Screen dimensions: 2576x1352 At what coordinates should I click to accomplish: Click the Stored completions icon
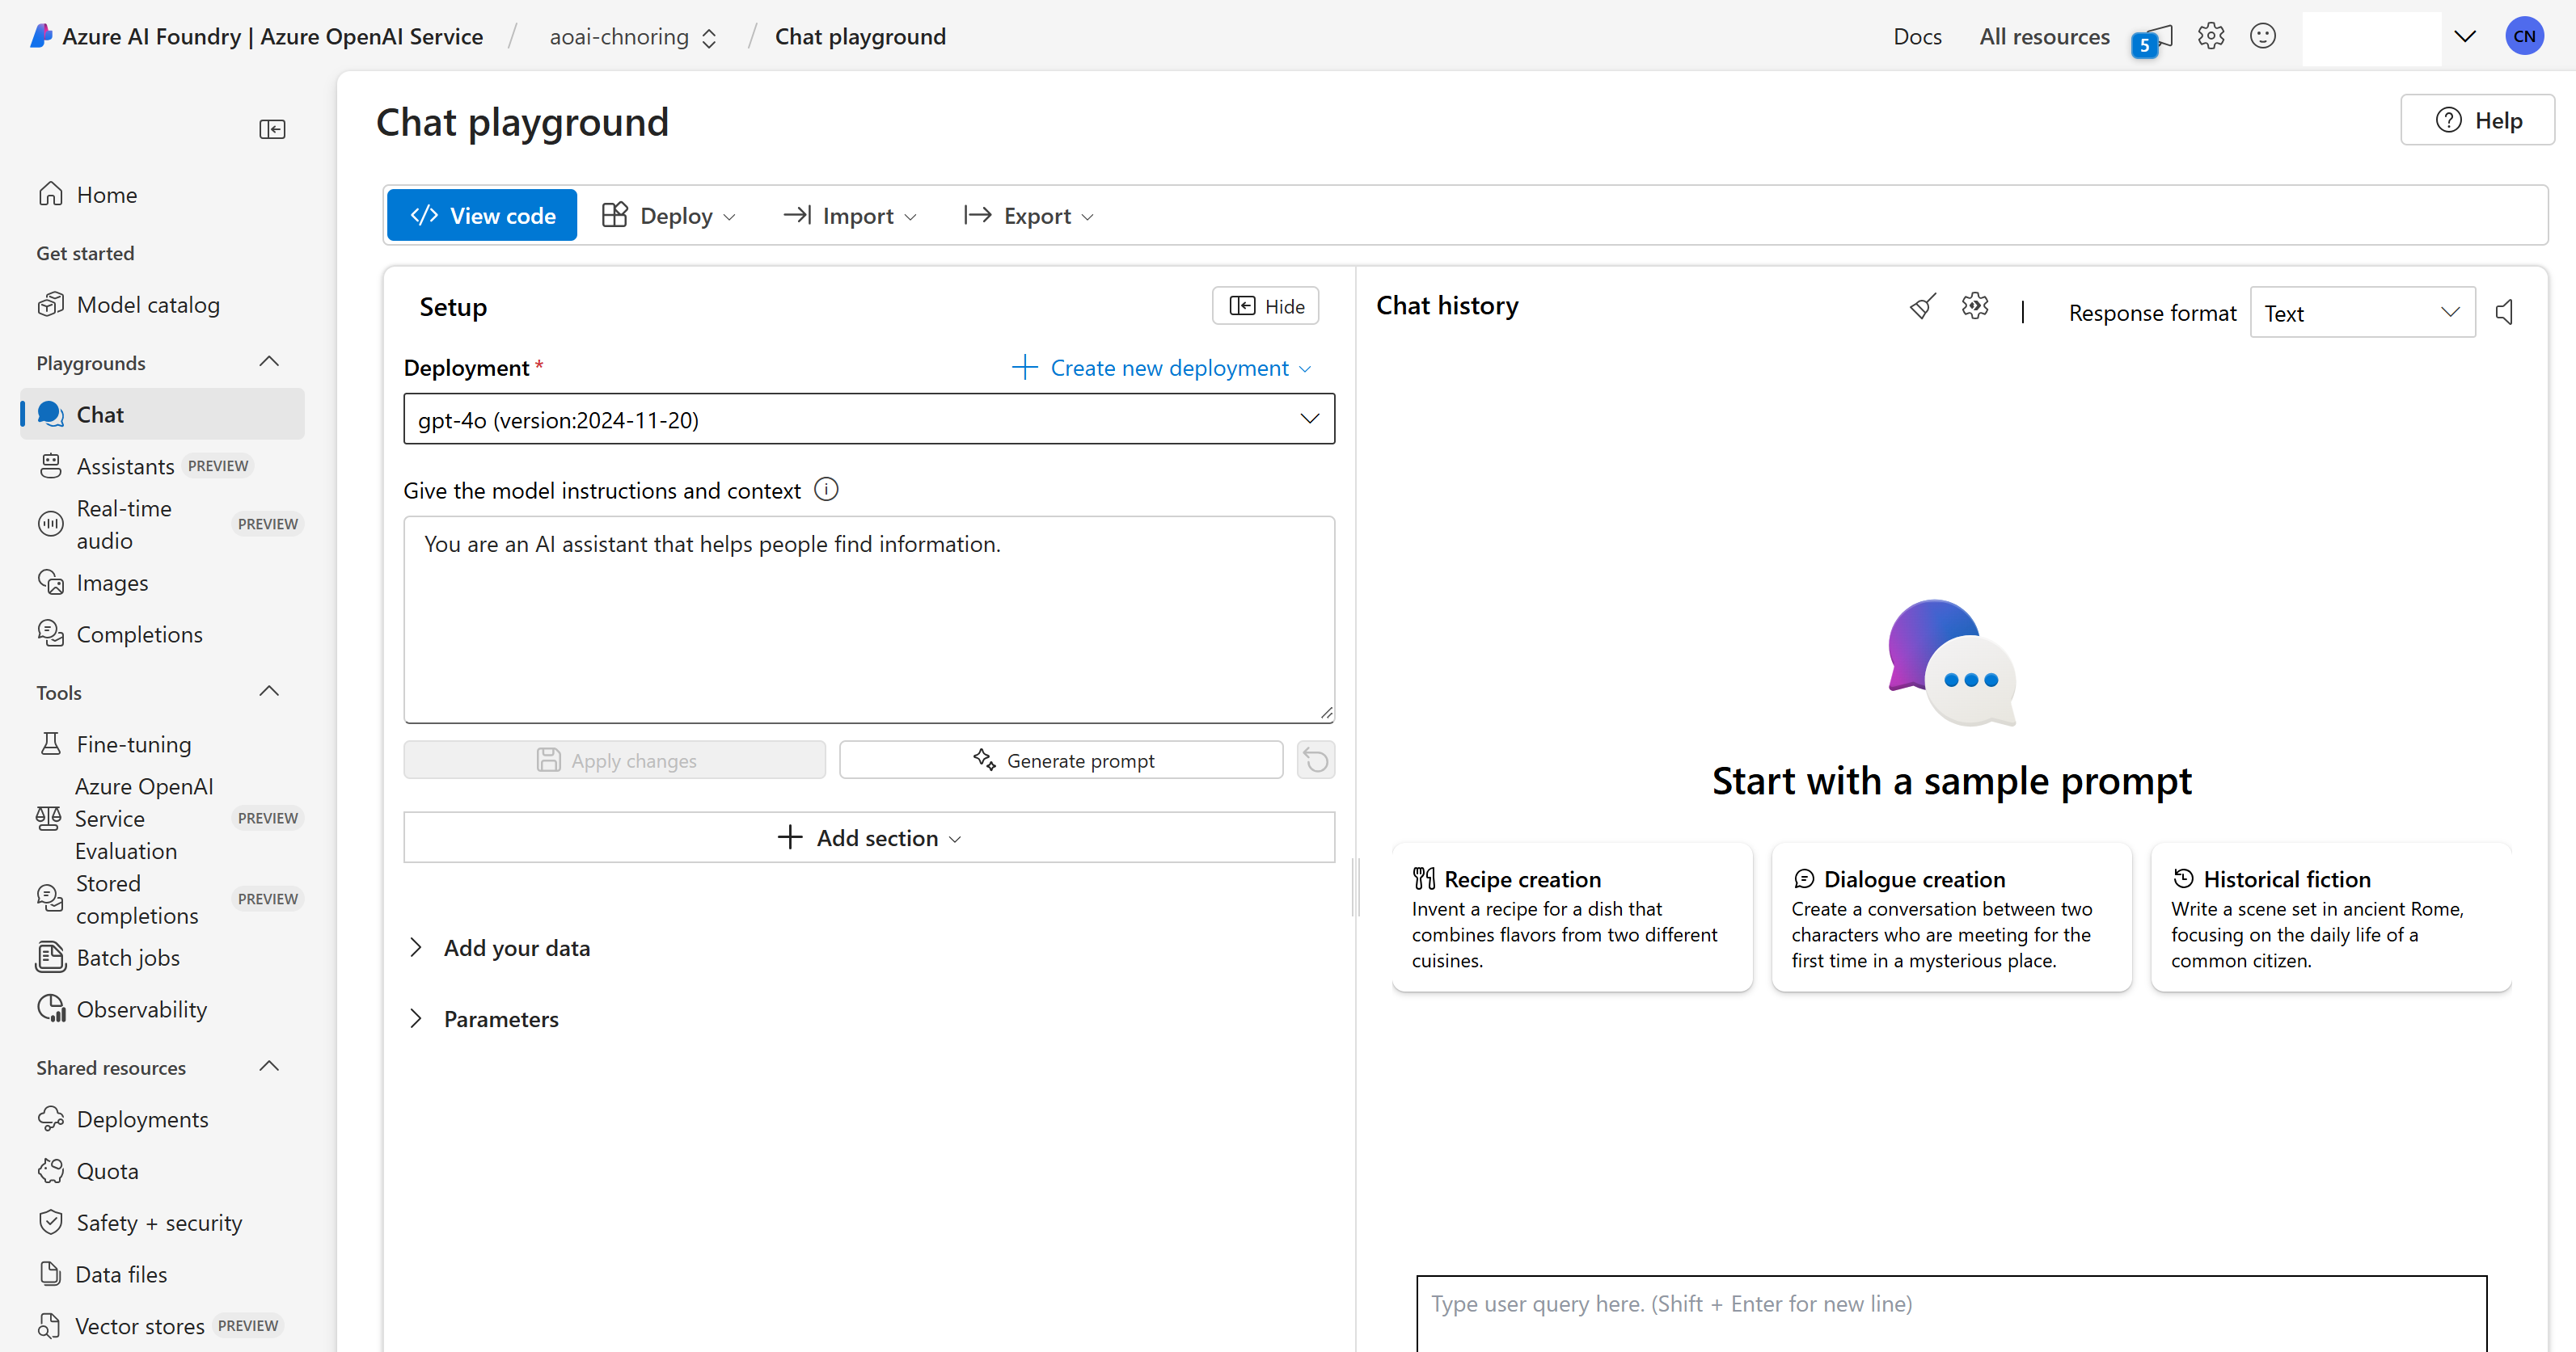point(49,899)
